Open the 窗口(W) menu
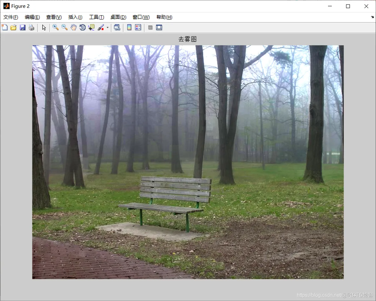The width and height of the screenshot is (376, 301). (x=141, y=17)
